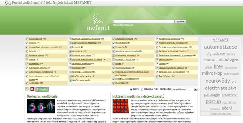Click the učení tag
This screenshot has height=123, width=243.
point(227,108)
